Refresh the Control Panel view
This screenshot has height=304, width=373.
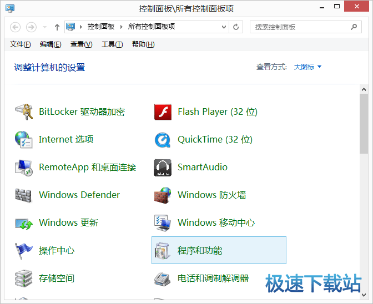tap(236, 27)
